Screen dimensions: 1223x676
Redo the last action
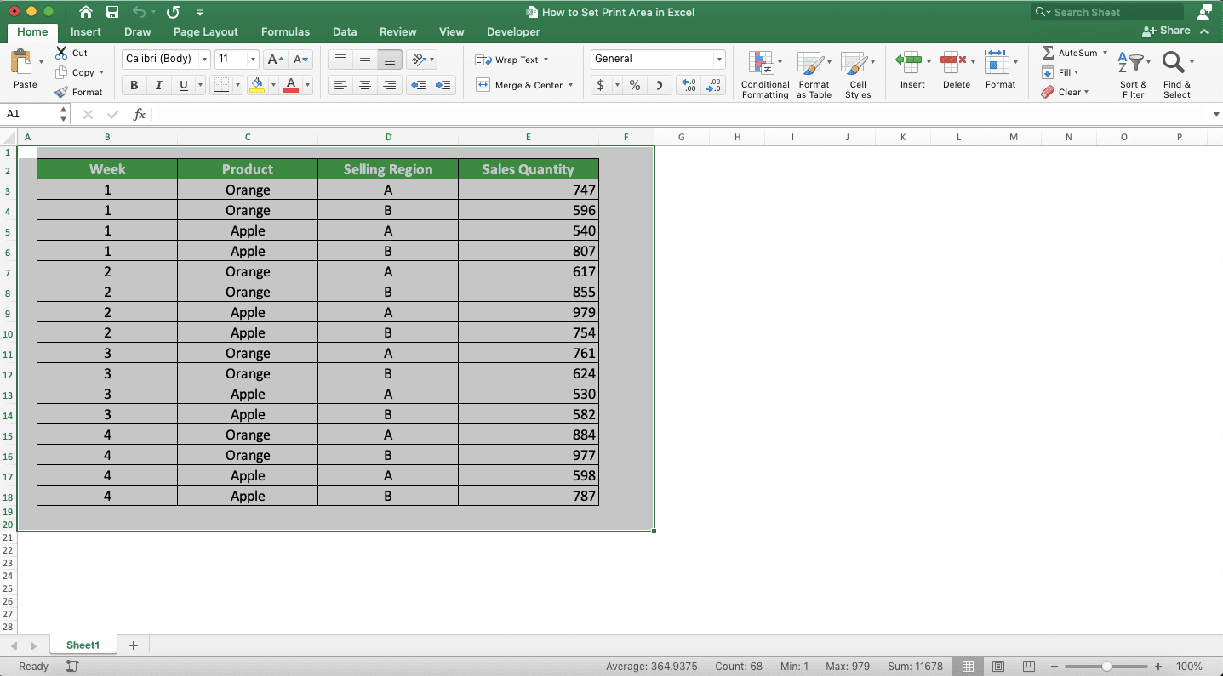(173, 12)
